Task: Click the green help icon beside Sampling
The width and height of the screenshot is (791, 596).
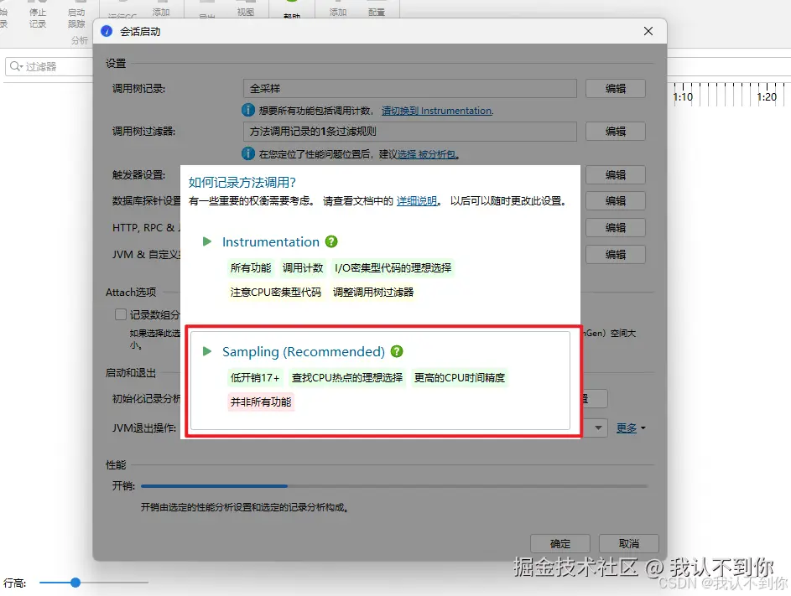Action: [397, 351]
